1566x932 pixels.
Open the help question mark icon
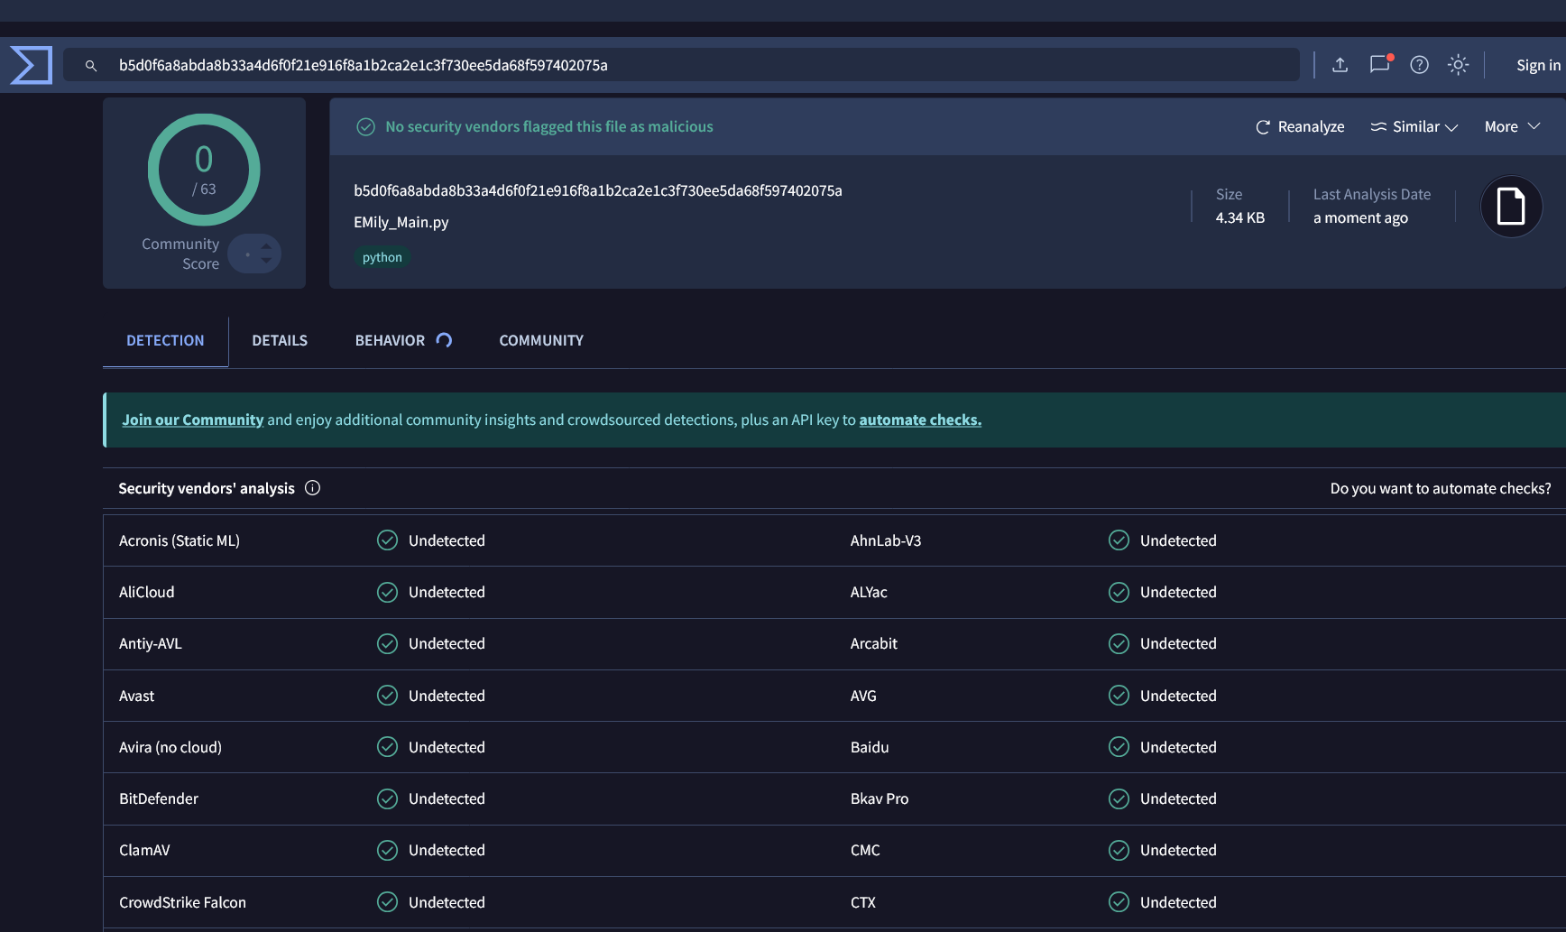1419,65
